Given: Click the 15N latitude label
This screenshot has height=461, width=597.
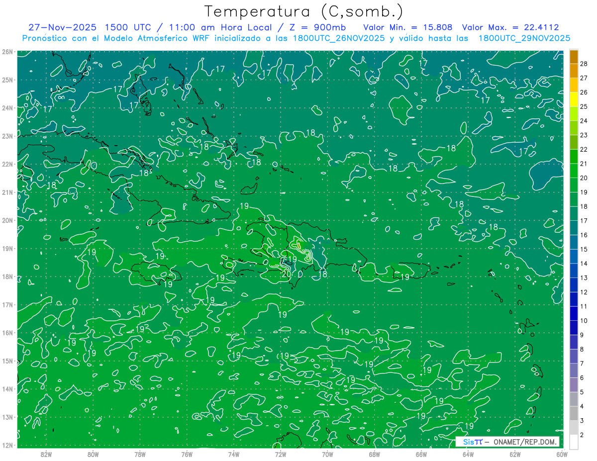Looking at the screenshot, I should [x=7, y=361].
